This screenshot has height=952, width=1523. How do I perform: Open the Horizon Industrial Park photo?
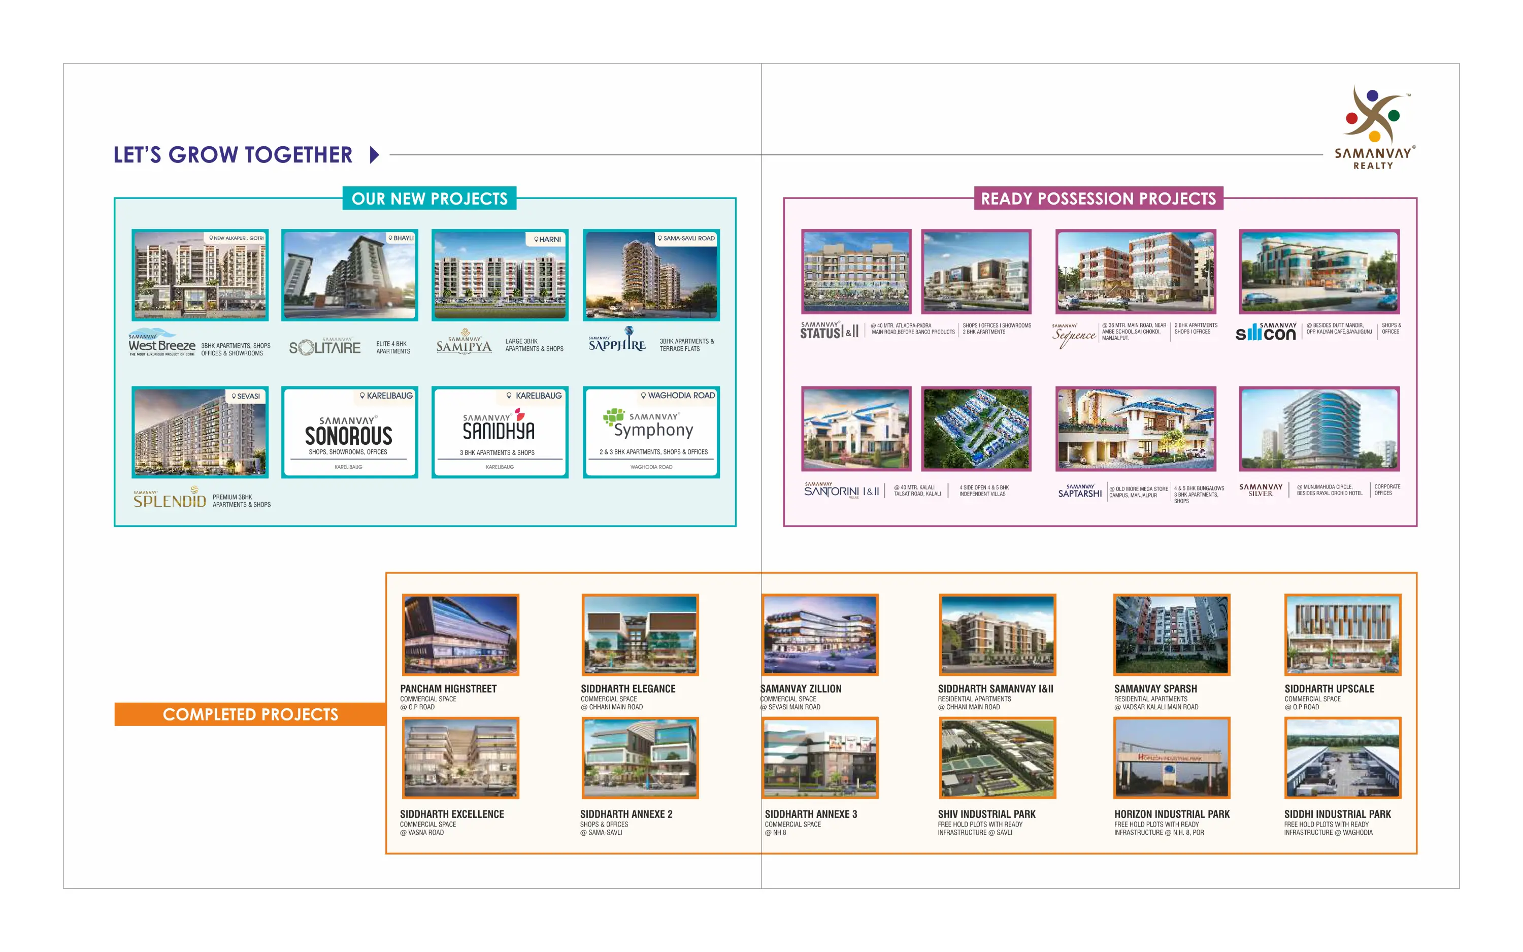[x=1171, y=758]
